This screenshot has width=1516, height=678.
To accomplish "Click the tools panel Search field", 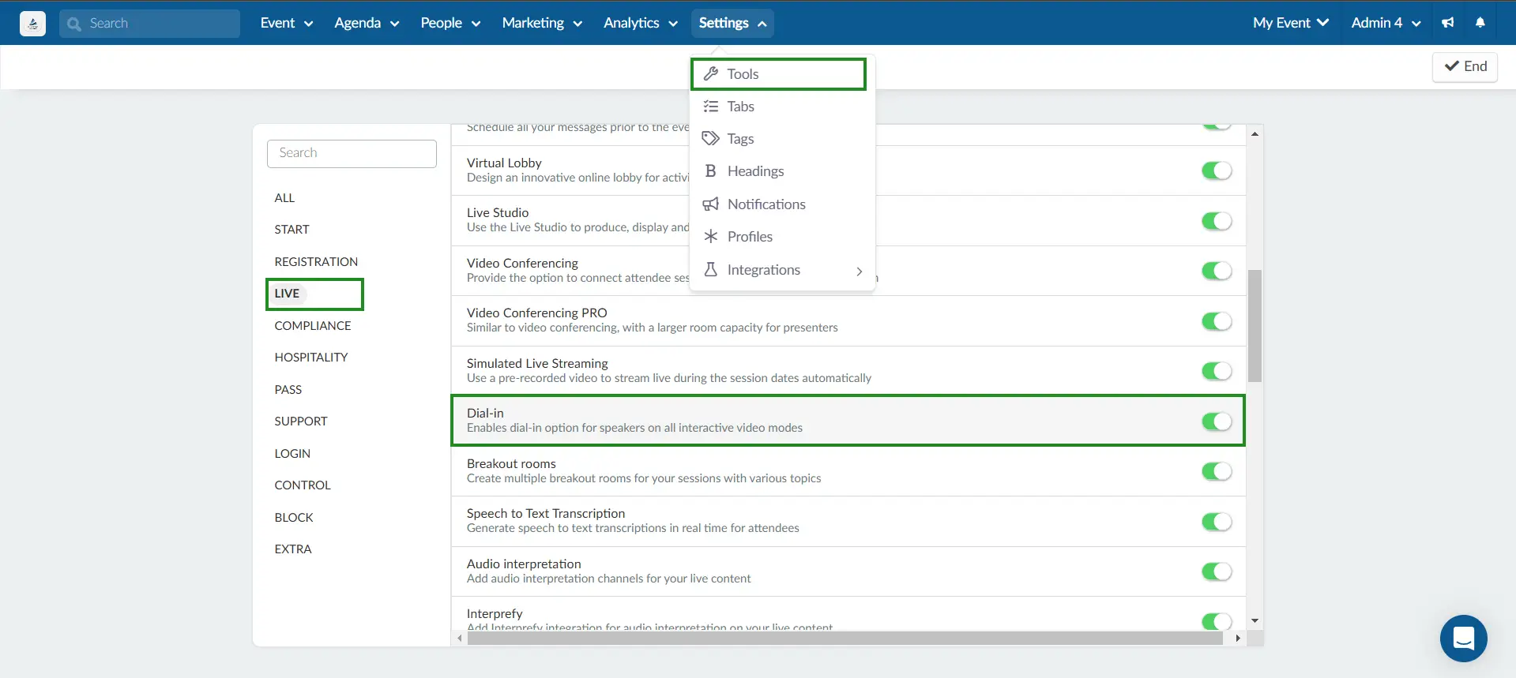I will click(x=352, y=153).
